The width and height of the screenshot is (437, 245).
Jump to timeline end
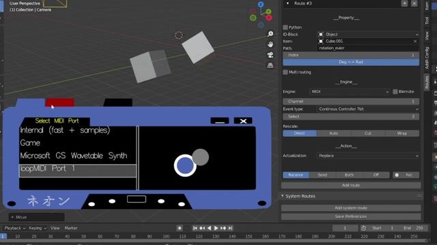(x=230, y=228)
